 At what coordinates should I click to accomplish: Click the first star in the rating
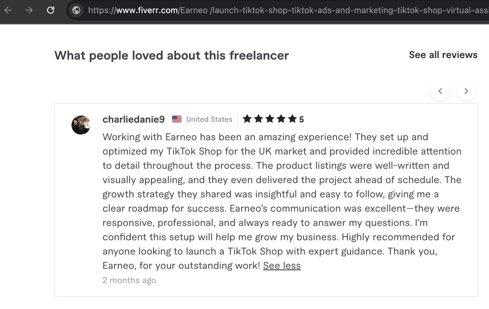(247, 119)
